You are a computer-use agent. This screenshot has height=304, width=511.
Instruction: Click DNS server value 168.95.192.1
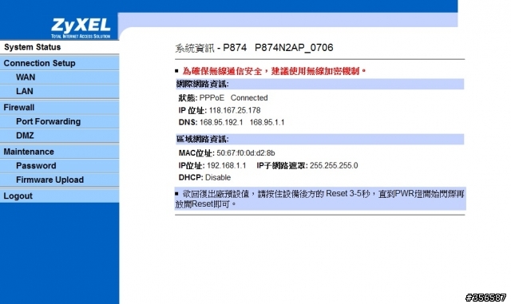coord(221,123)
